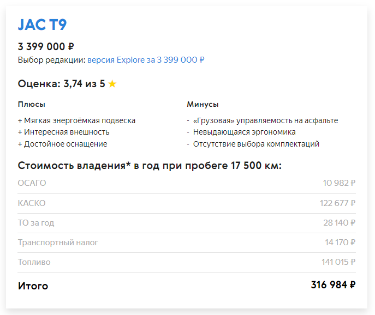
Task: Click the 'ТО за год' row label
Action: click(x=36, y=223)
